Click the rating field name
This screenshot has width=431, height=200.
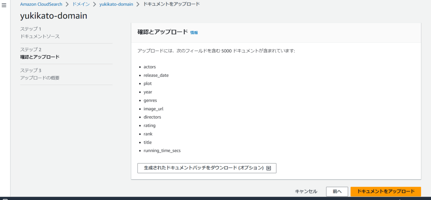[x=149, y=125]
